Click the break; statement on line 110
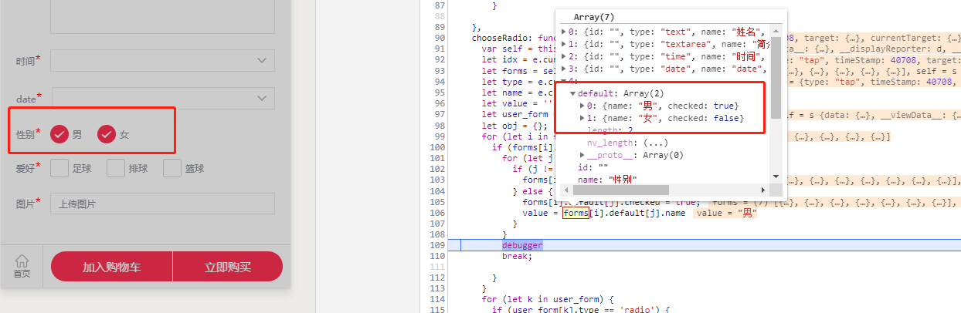The width and height of the screenshot is (961, 313). click(517, 256)
